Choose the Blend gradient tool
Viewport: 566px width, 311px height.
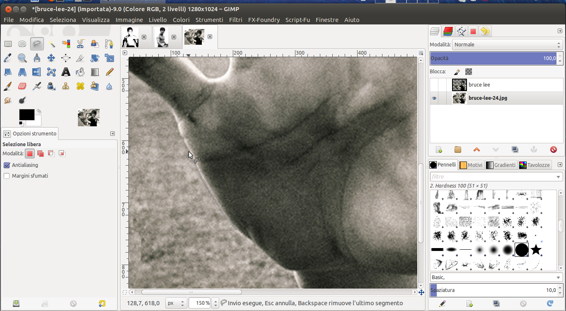(95, 72)
